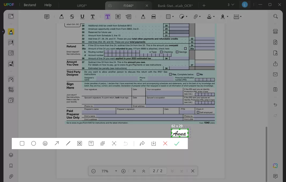Viewport: 286px width, 182px height.
Task: Switch to Comment mode in sidebar
Action: point(11,32)
